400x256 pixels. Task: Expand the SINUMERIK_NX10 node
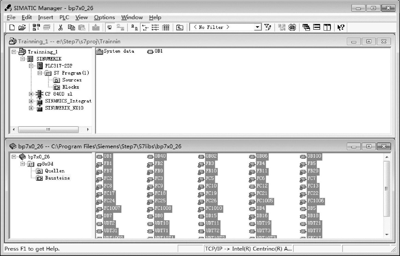tap(31, 108)
